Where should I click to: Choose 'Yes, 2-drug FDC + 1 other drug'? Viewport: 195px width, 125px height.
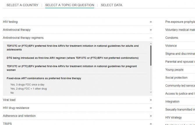[x=29, y=89]
